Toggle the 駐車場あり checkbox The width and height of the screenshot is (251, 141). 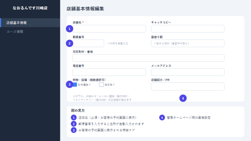75,85
